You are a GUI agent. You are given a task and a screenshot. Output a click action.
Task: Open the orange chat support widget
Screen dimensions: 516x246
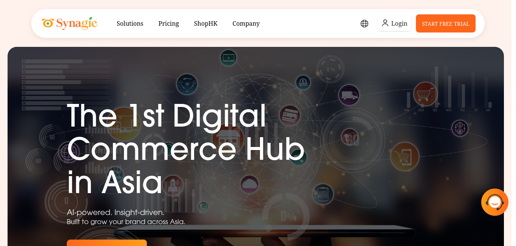tap(495, 202)
